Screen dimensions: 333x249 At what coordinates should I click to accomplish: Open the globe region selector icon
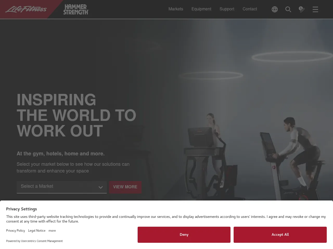(275, 9)
